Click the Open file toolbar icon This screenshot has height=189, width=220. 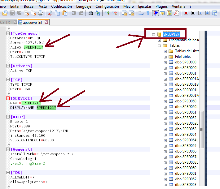[5, 13]
